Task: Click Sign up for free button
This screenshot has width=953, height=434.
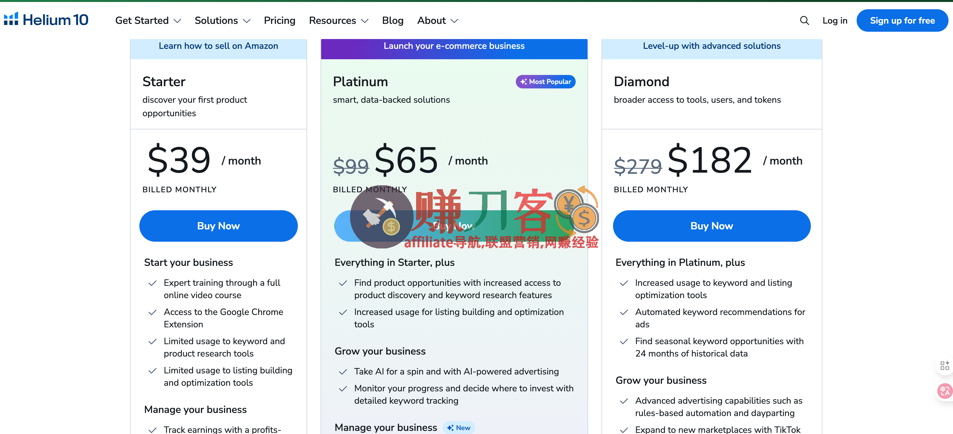Action: [902, 21]
